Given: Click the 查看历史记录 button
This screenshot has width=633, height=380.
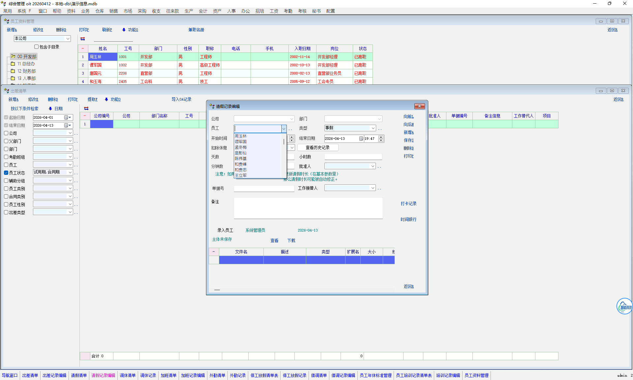Looking at the screenshot, I should pyautogui.click(x=317, y=147).
